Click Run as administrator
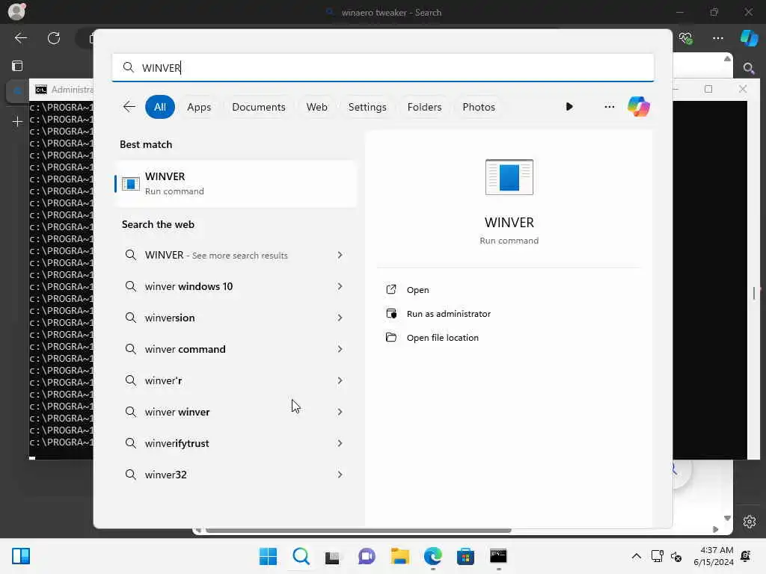The height and width of the screenshot is (574, 766). [x=449, y=314]
